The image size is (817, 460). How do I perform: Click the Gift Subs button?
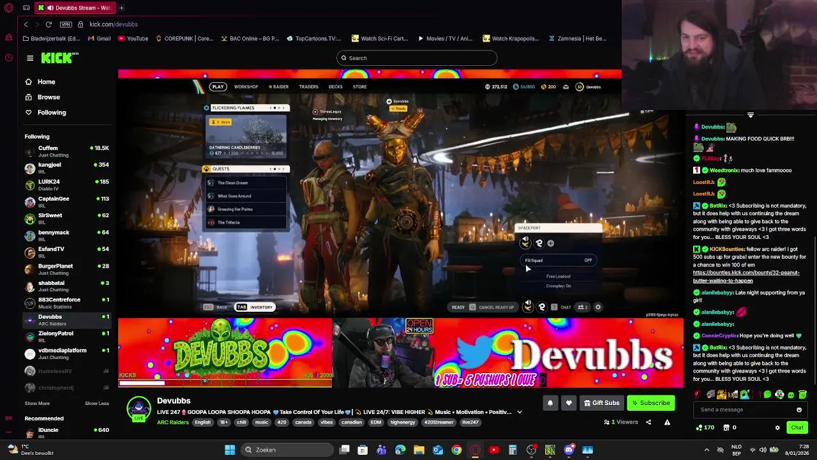(x=601, y=403)
